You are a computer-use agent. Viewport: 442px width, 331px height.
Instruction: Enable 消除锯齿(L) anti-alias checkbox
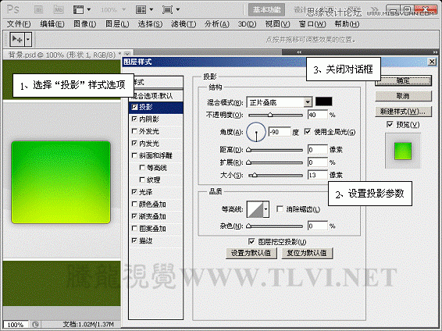(280, 209)
